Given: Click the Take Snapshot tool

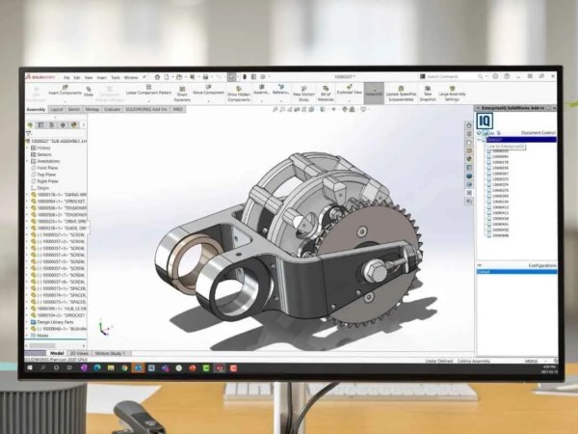Looking at the screenshot, I should (428, 94).
